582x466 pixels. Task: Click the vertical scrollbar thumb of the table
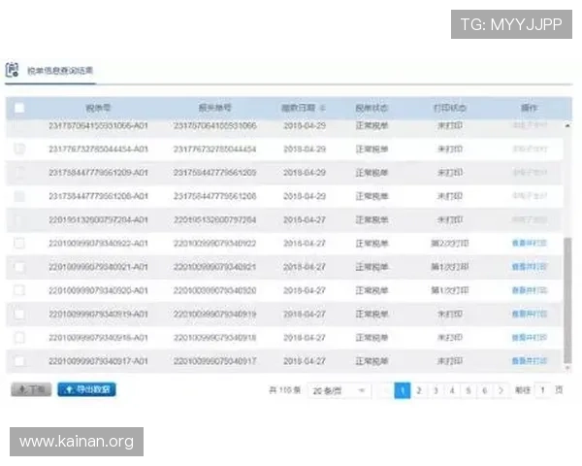pos(567,300)
